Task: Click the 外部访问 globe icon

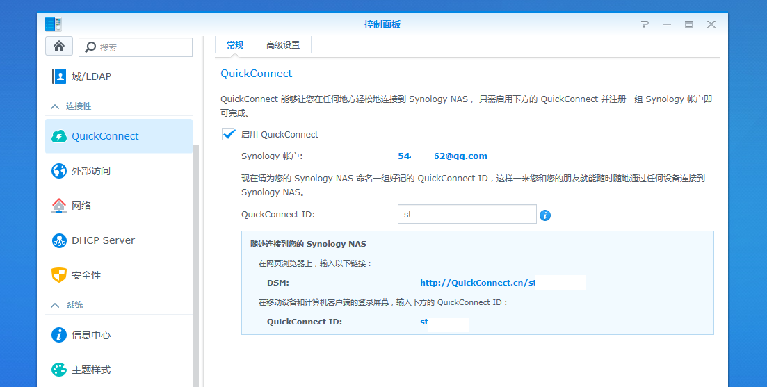Action: click(59, 171)
